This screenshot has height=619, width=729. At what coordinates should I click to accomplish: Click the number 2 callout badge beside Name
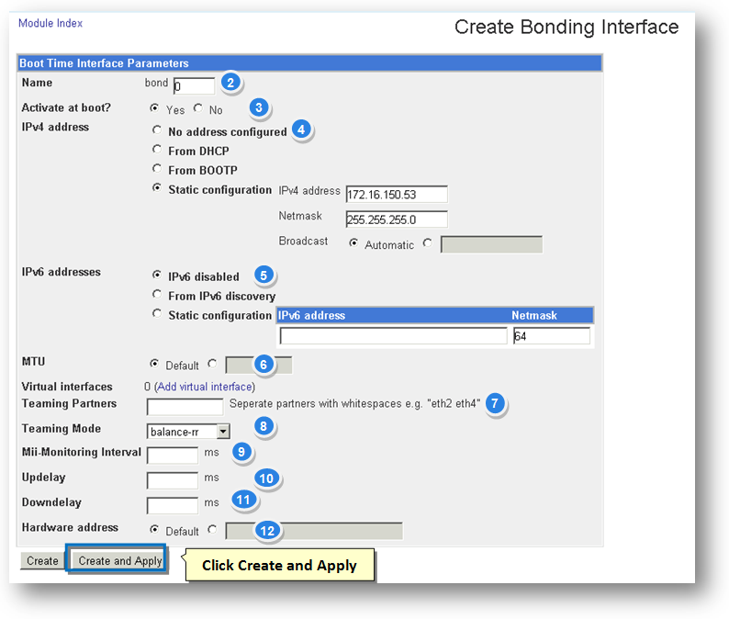tap(231, 83)
